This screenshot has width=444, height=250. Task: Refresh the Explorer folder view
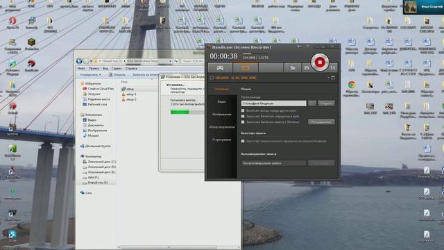[176, 61]
